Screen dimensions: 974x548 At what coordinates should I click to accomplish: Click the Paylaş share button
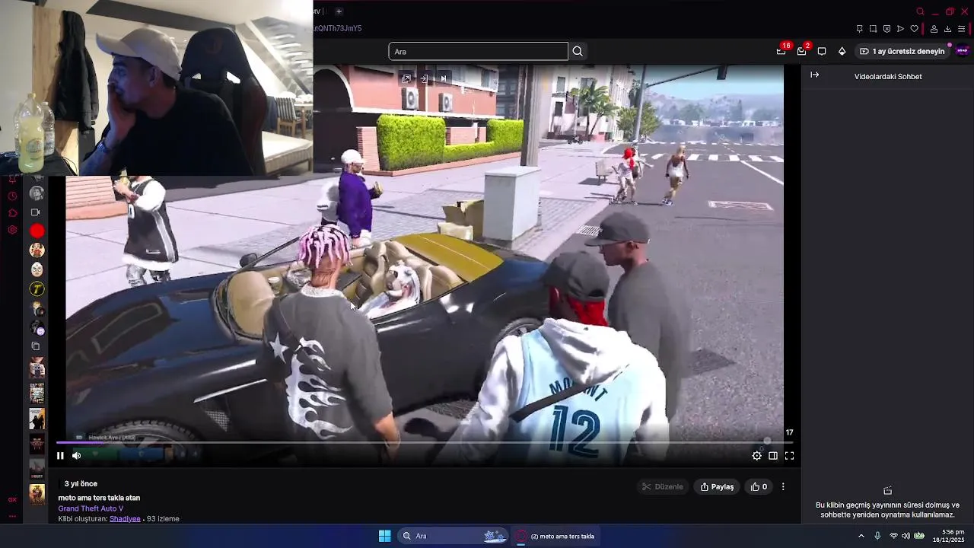[717, 487]
